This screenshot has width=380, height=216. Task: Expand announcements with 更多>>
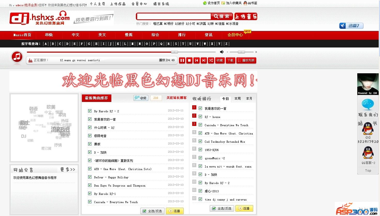(x=68, y=170)
